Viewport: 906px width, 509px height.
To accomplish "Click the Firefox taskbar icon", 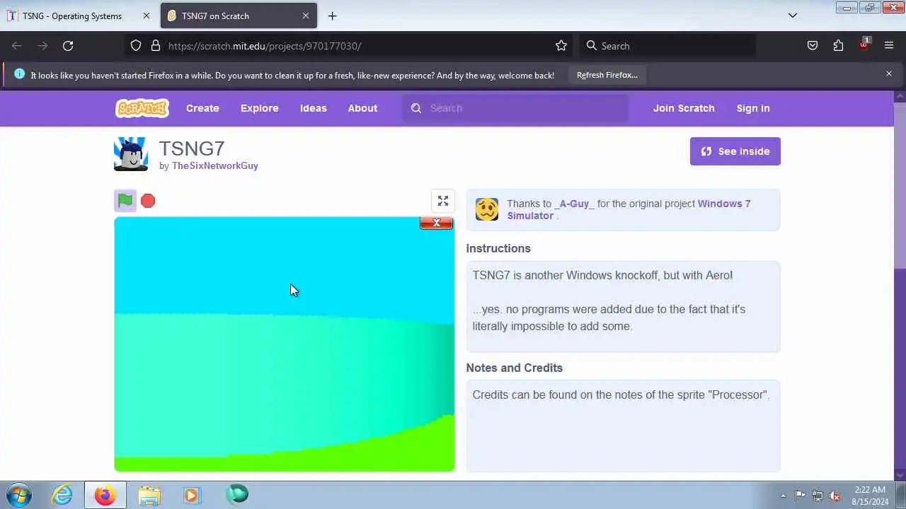I will click(x=105, y=495).
